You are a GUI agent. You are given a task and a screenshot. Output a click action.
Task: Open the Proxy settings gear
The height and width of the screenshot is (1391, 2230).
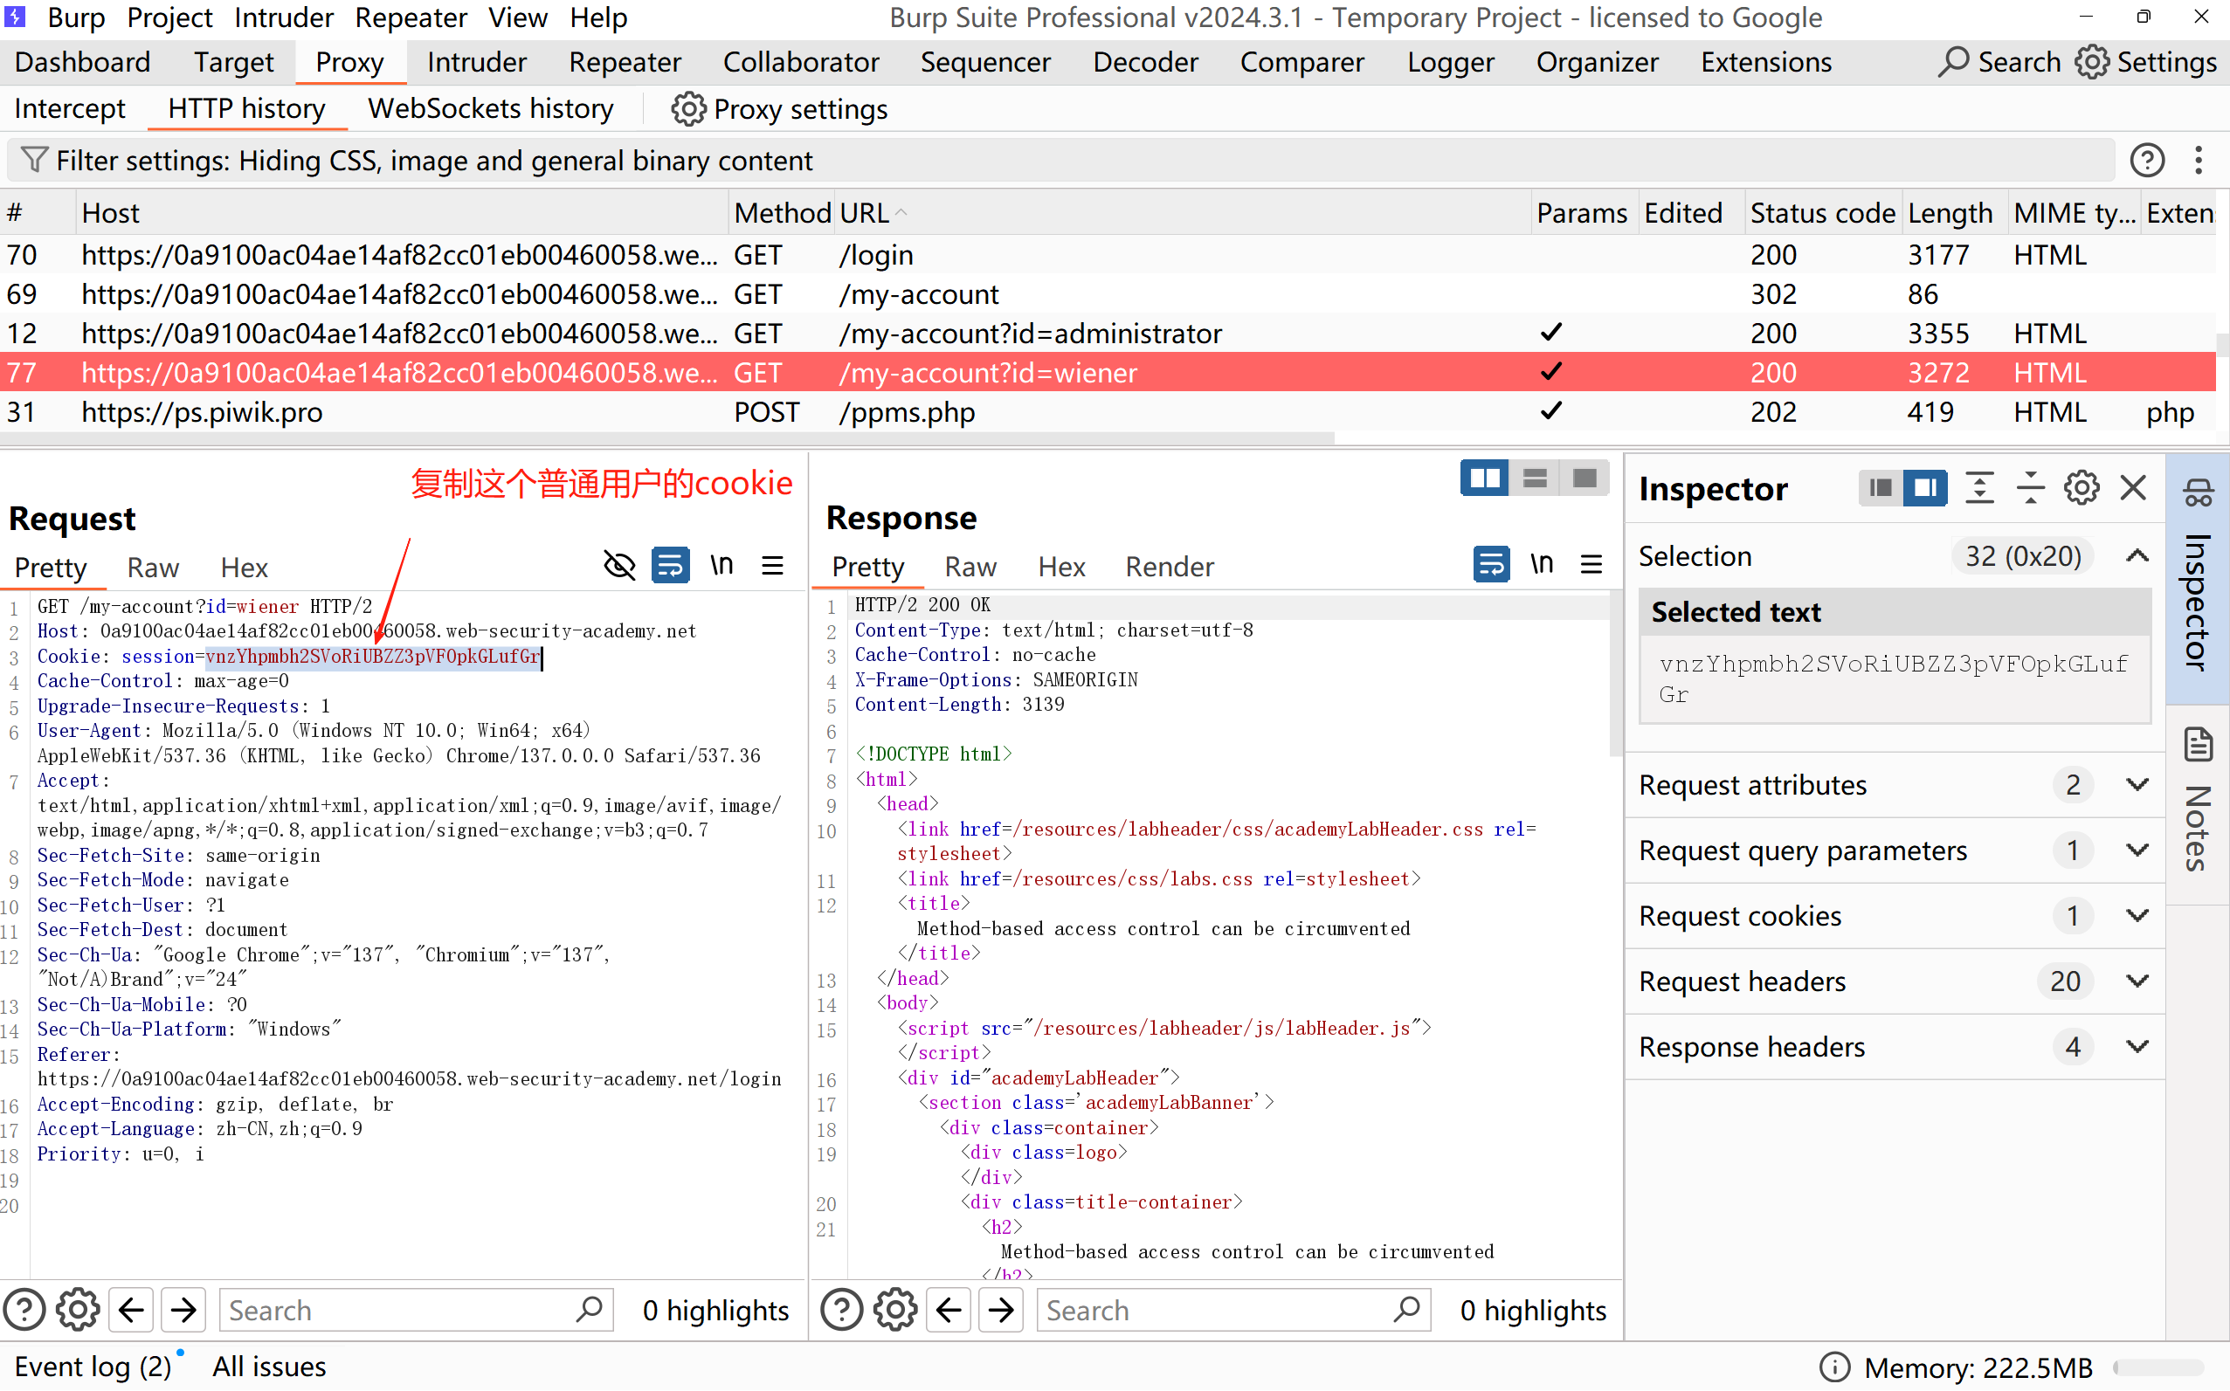pos(687,109)
